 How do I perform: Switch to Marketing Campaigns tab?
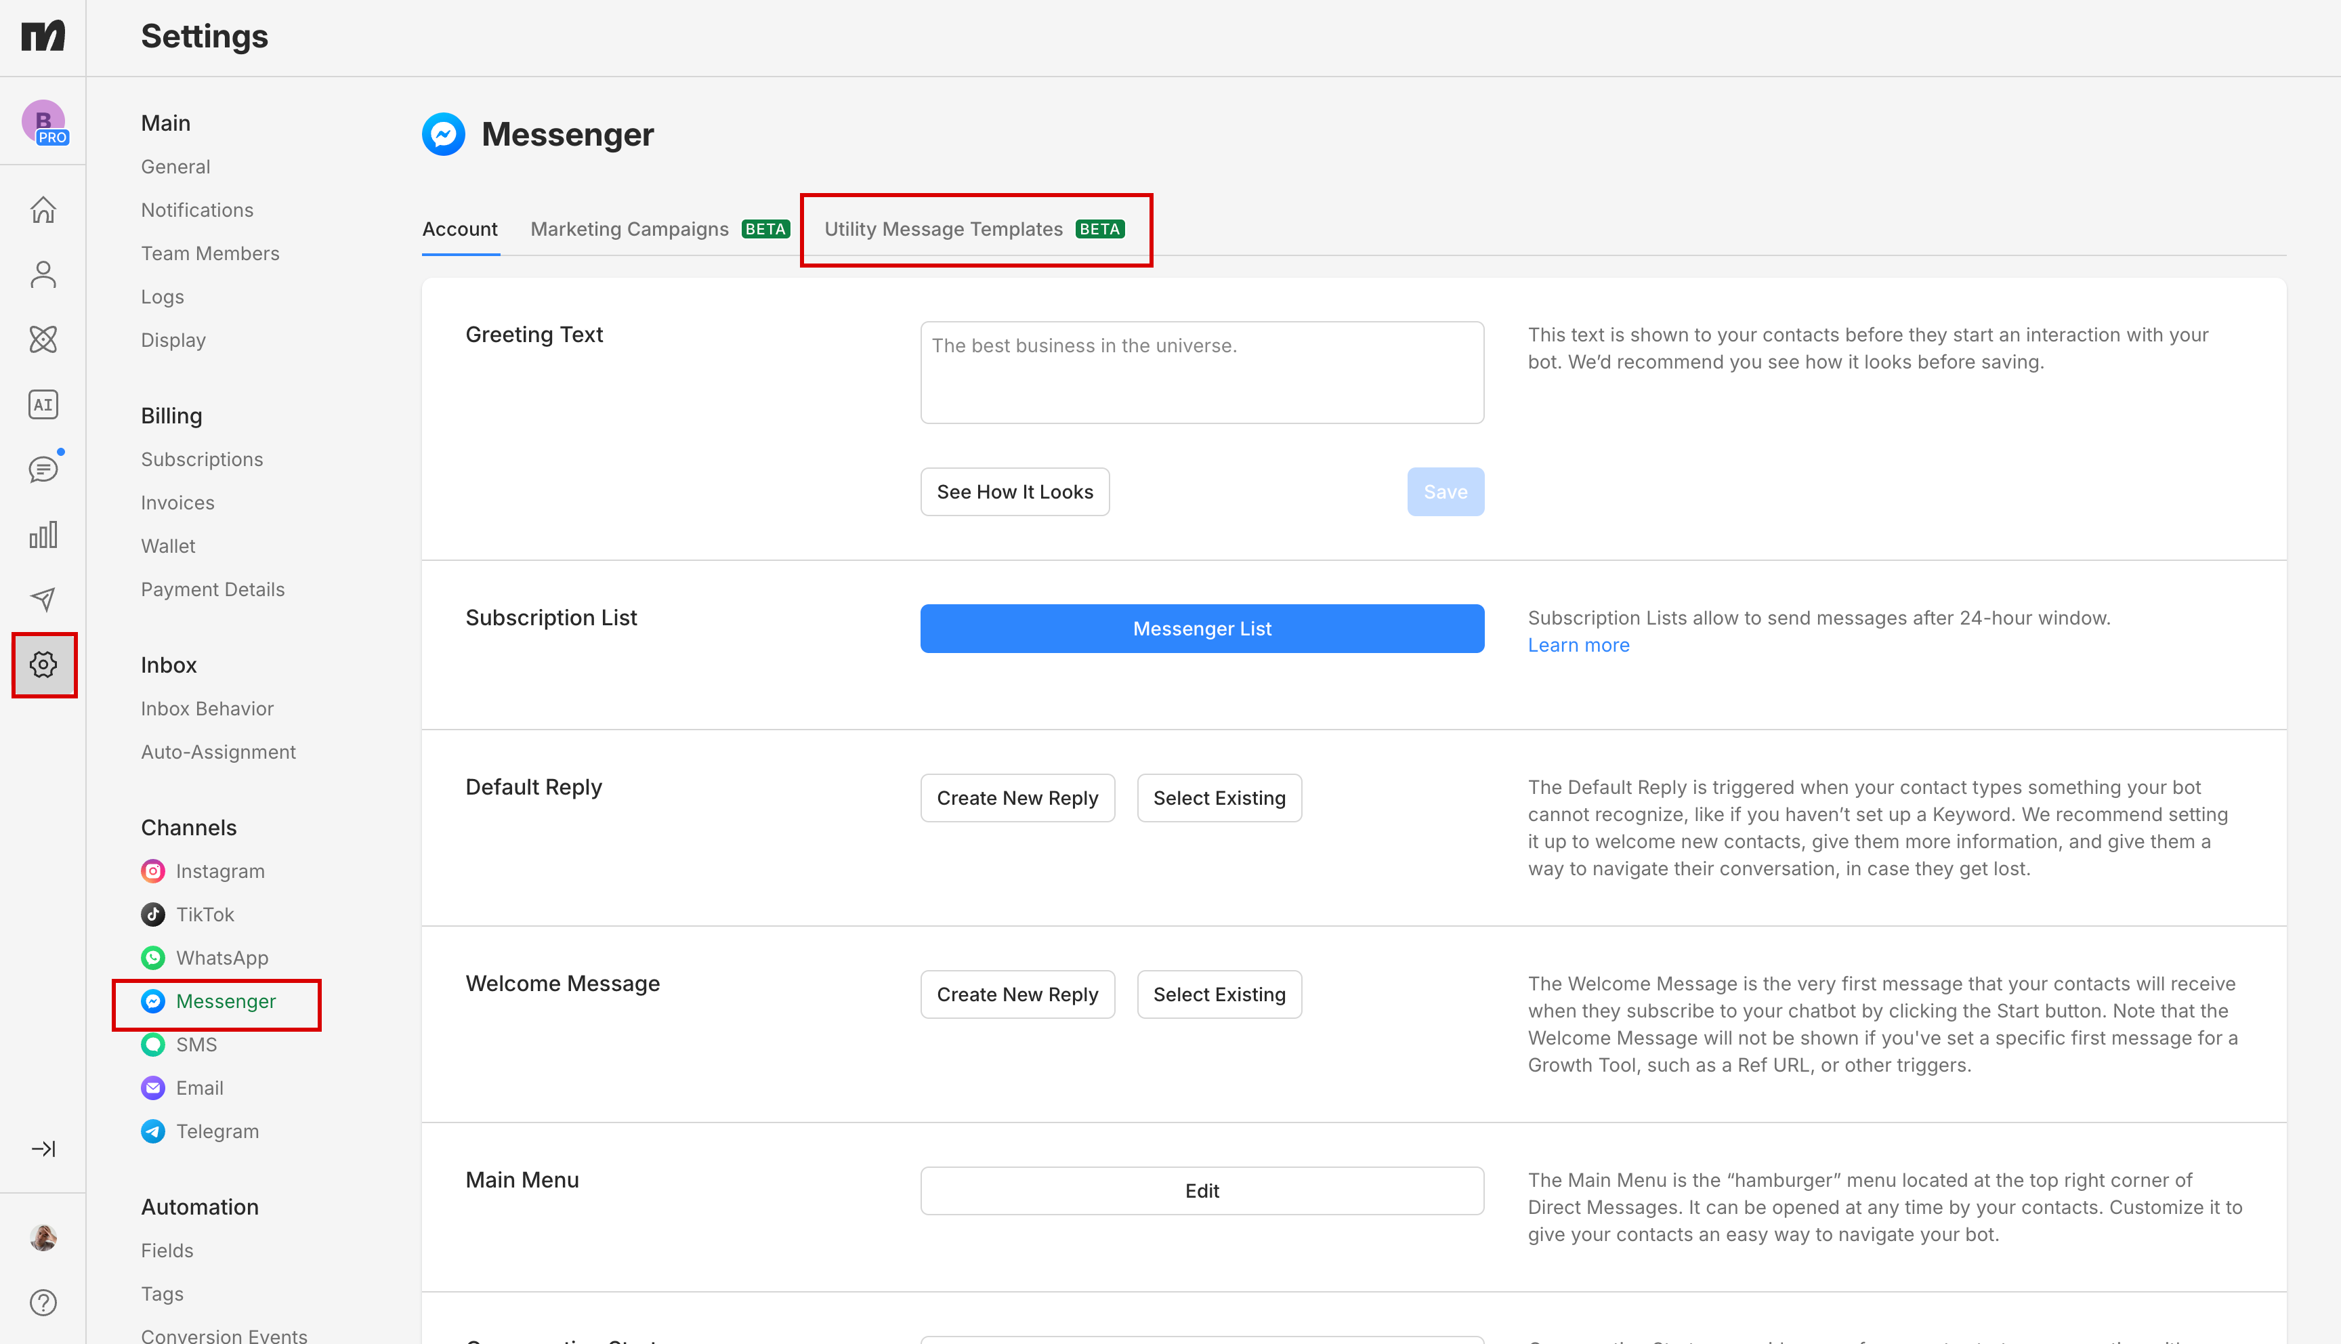pyautogui.click(x=629, y=229)
